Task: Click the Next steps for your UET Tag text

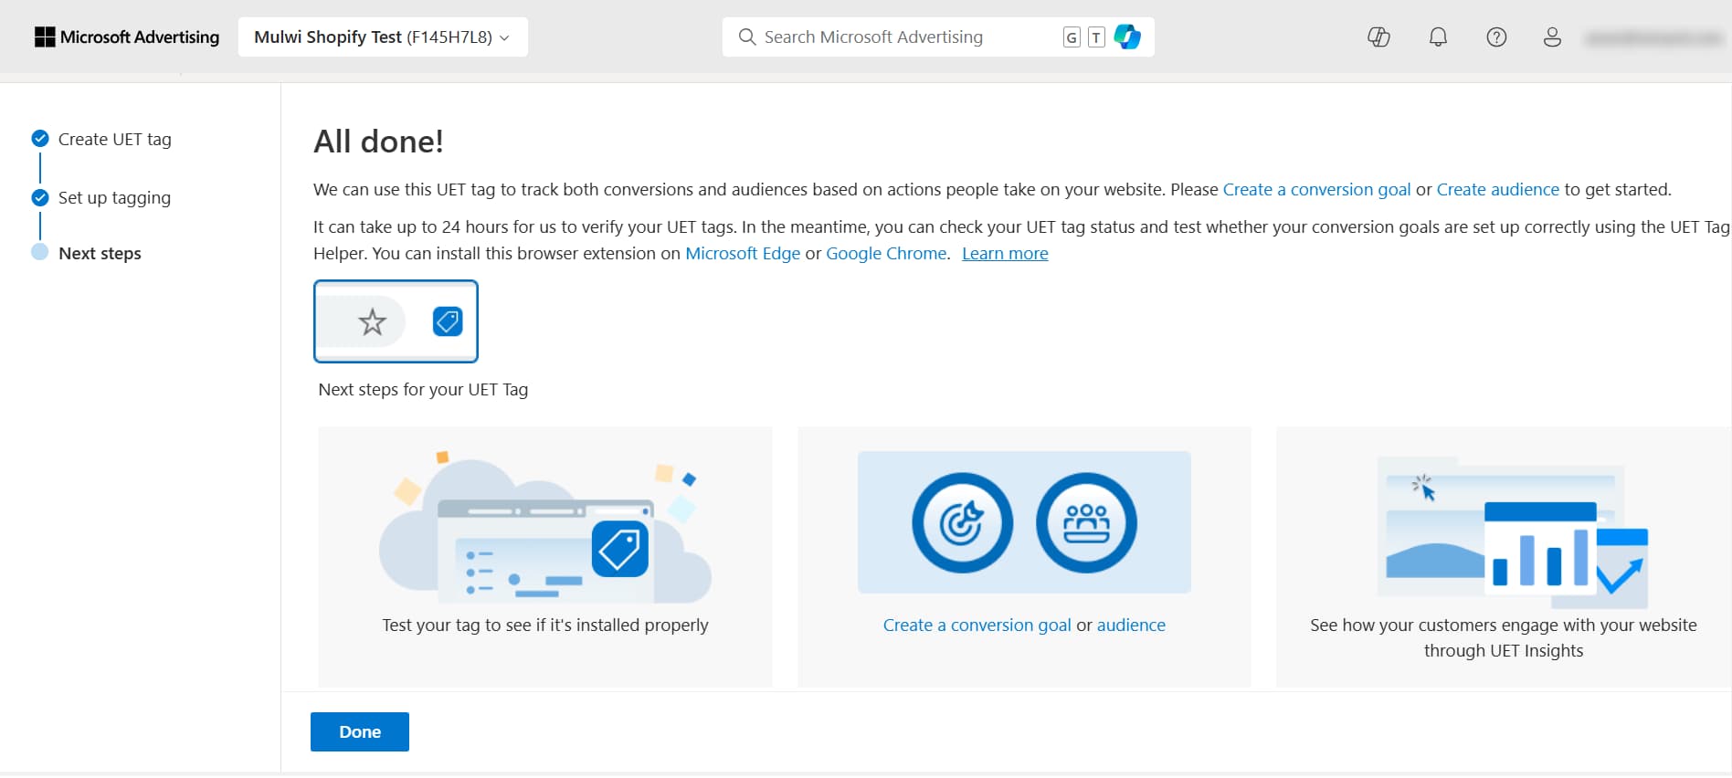Action: (x=423, y=389)
